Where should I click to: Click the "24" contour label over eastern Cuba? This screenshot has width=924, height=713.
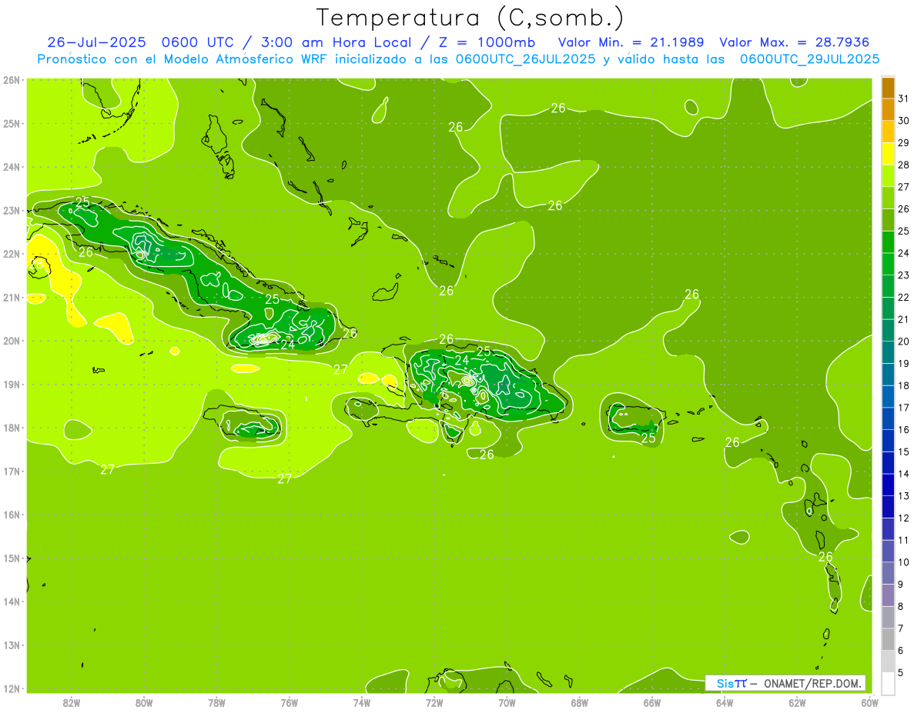coord(287,345)
